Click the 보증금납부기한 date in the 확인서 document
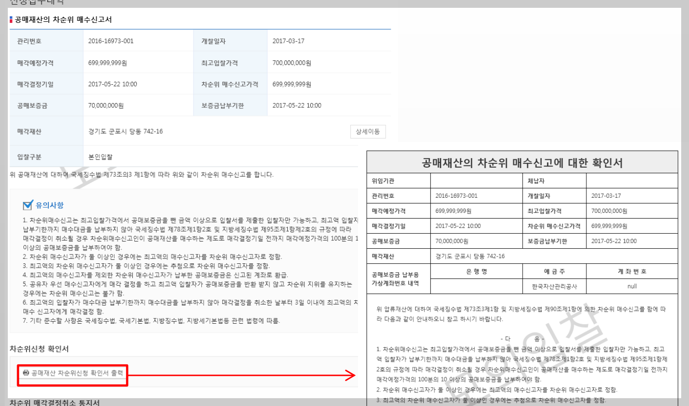Image resolution: width=689 pixels, height=406 pixels. click(x=614, y=241)
